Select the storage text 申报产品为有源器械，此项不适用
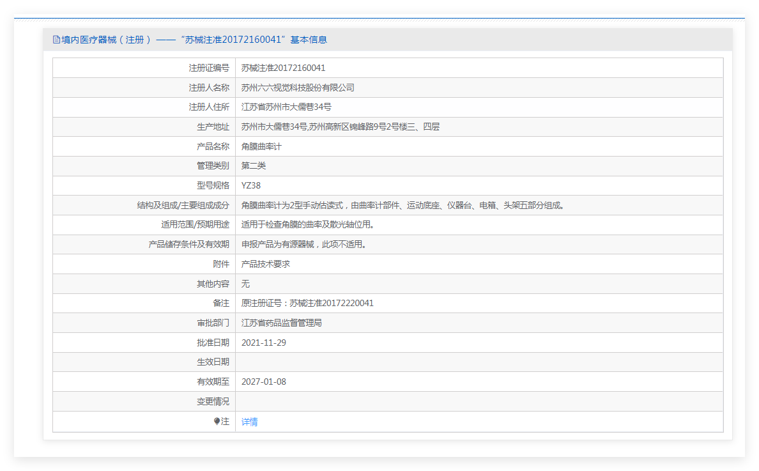Image resolution: width=759 pixels, height=471 pixels. point(304,245)
